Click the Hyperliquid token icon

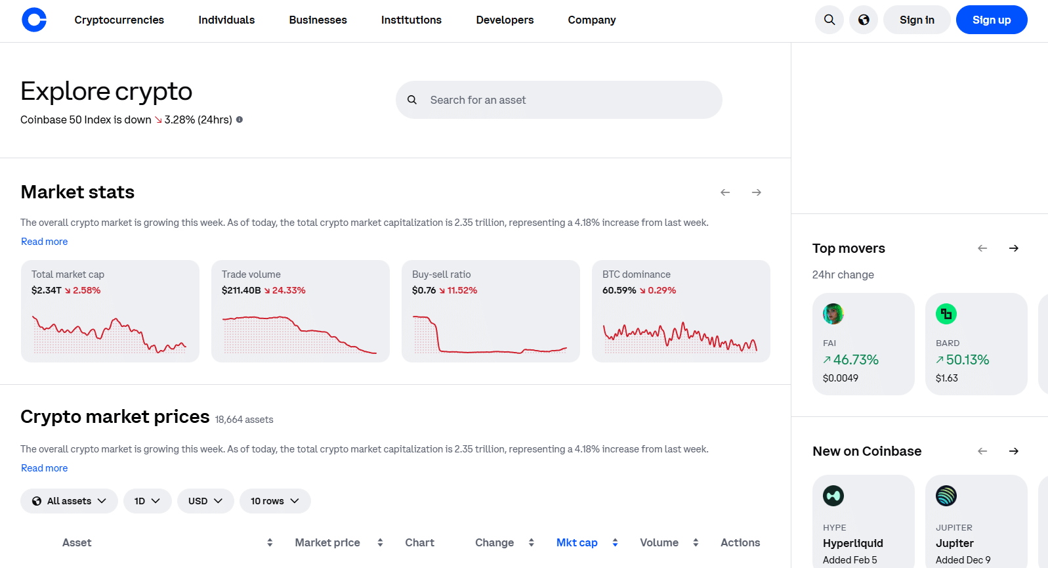tap(833, 496)
